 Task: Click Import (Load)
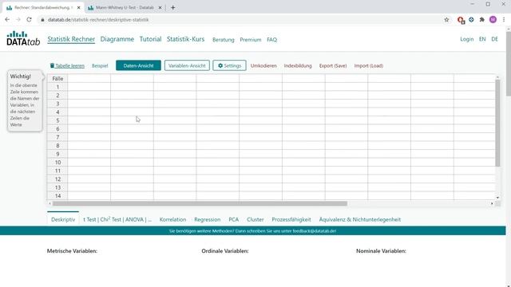click(x=369, y=65)
